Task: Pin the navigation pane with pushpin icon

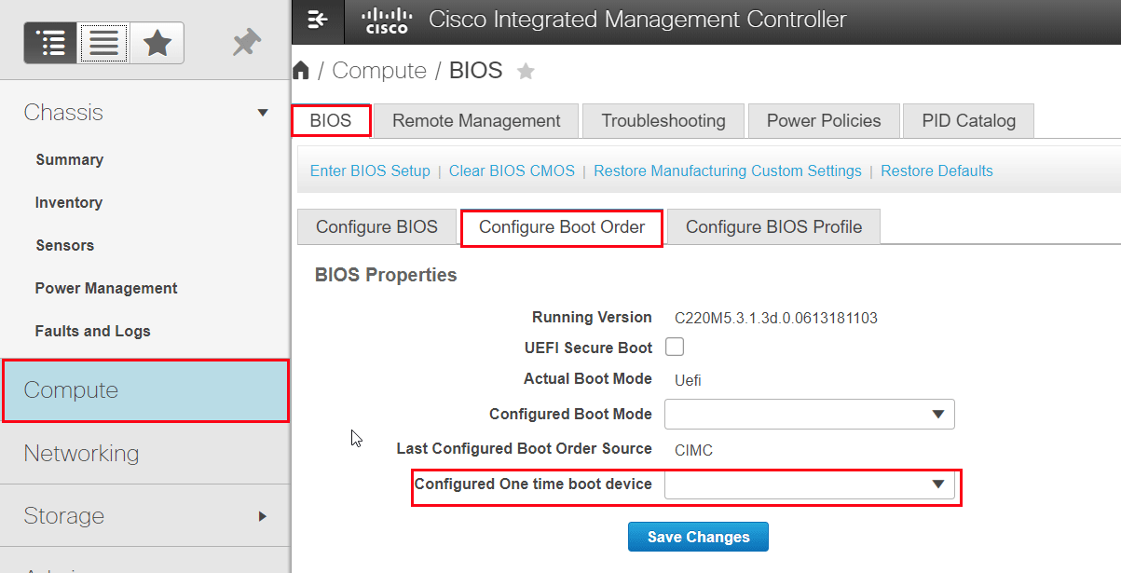Action: pos(246,43)
